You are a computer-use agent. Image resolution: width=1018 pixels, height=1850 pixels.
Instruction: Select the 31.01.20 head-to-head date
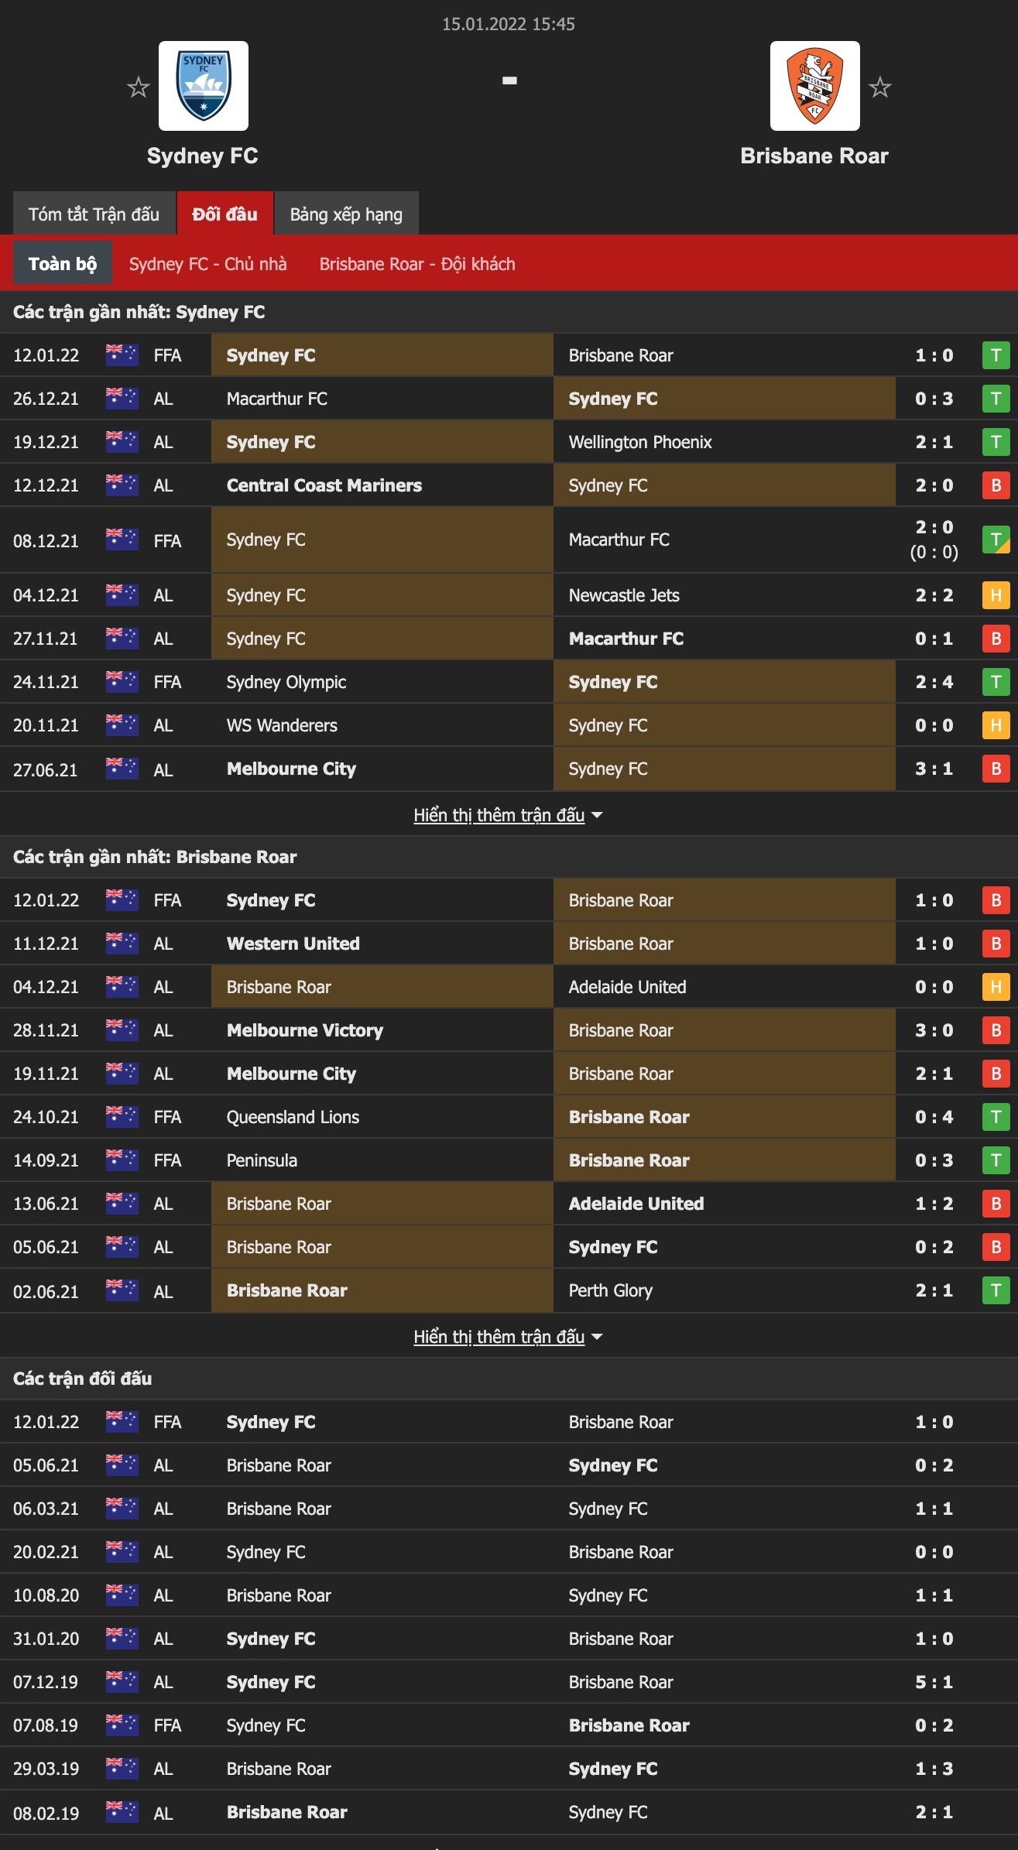click(46, 1639)
